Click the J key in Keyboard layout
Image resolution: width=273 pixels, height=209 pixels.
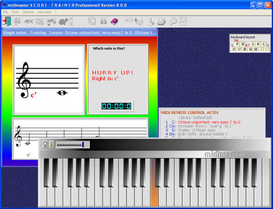point(253,44)
